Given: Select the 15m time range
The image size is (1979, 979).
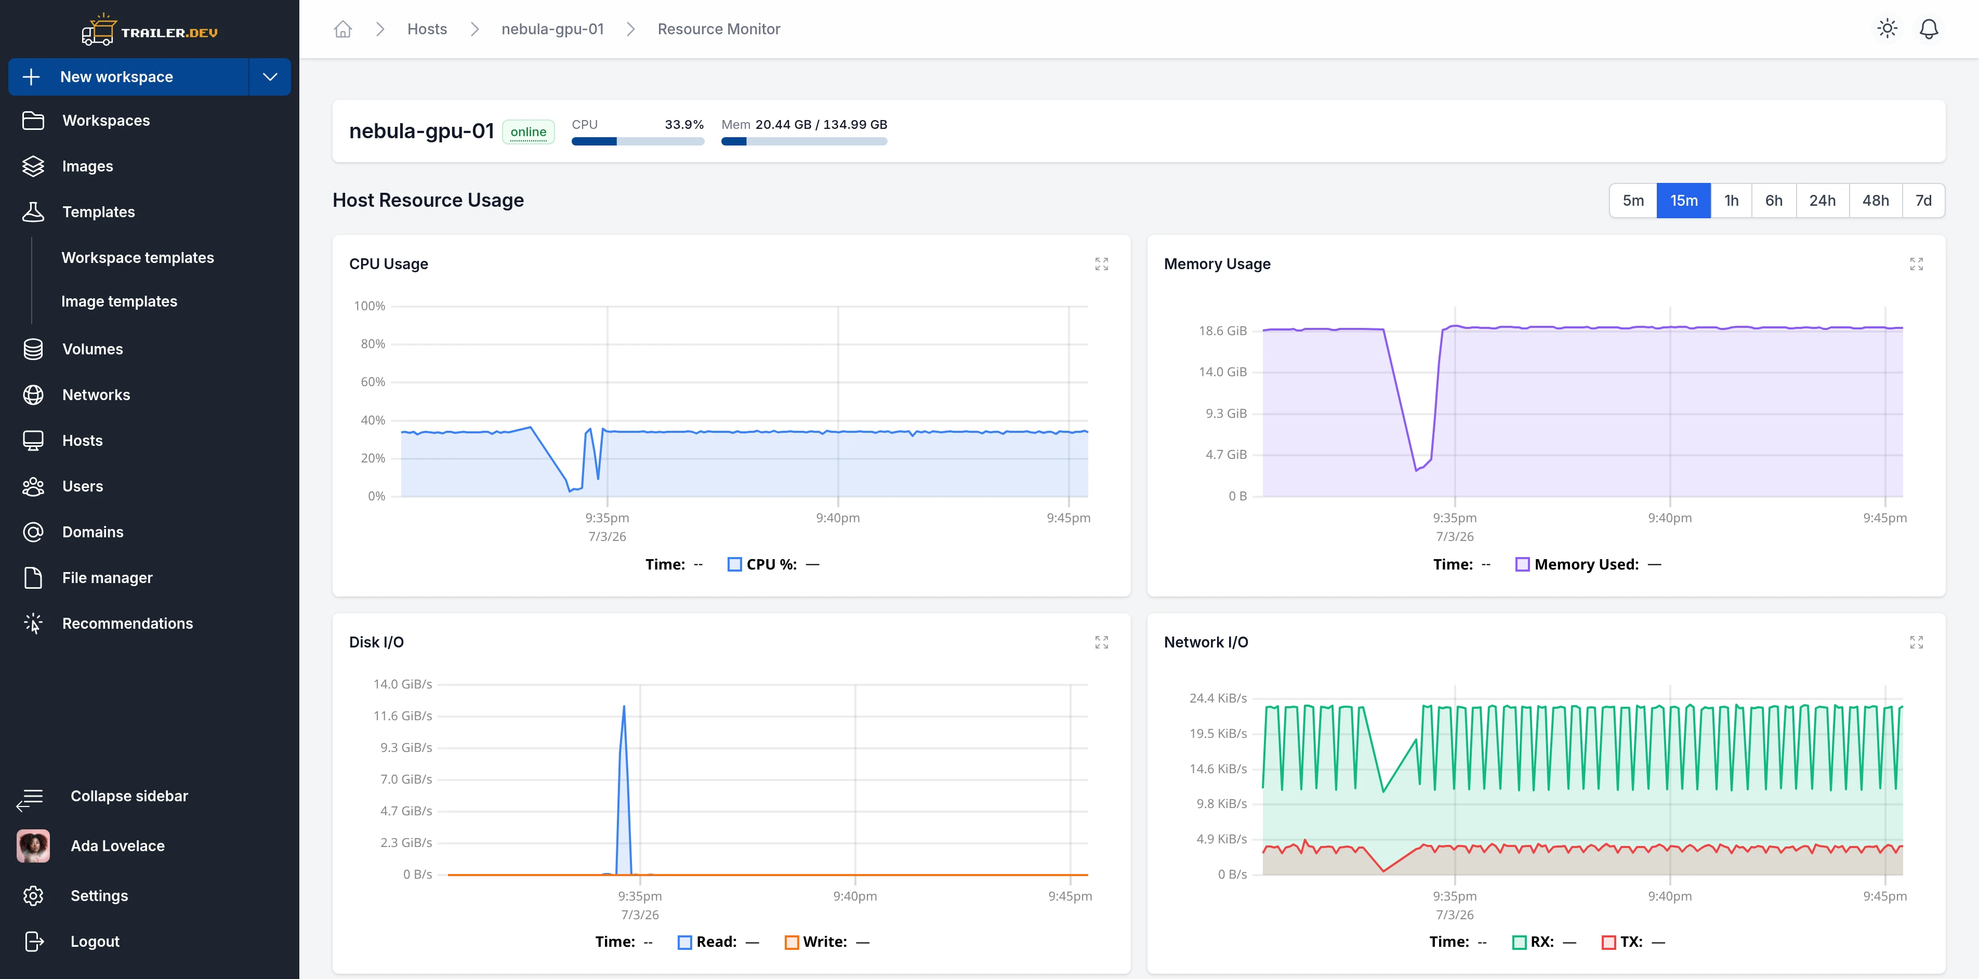Looking at the screenshot, I should point(1683,201).
